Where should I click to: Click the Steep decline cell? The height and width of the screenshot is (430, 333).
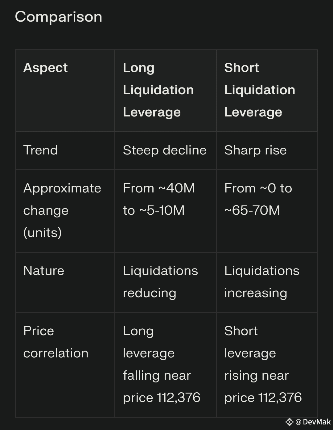(165, 150)
